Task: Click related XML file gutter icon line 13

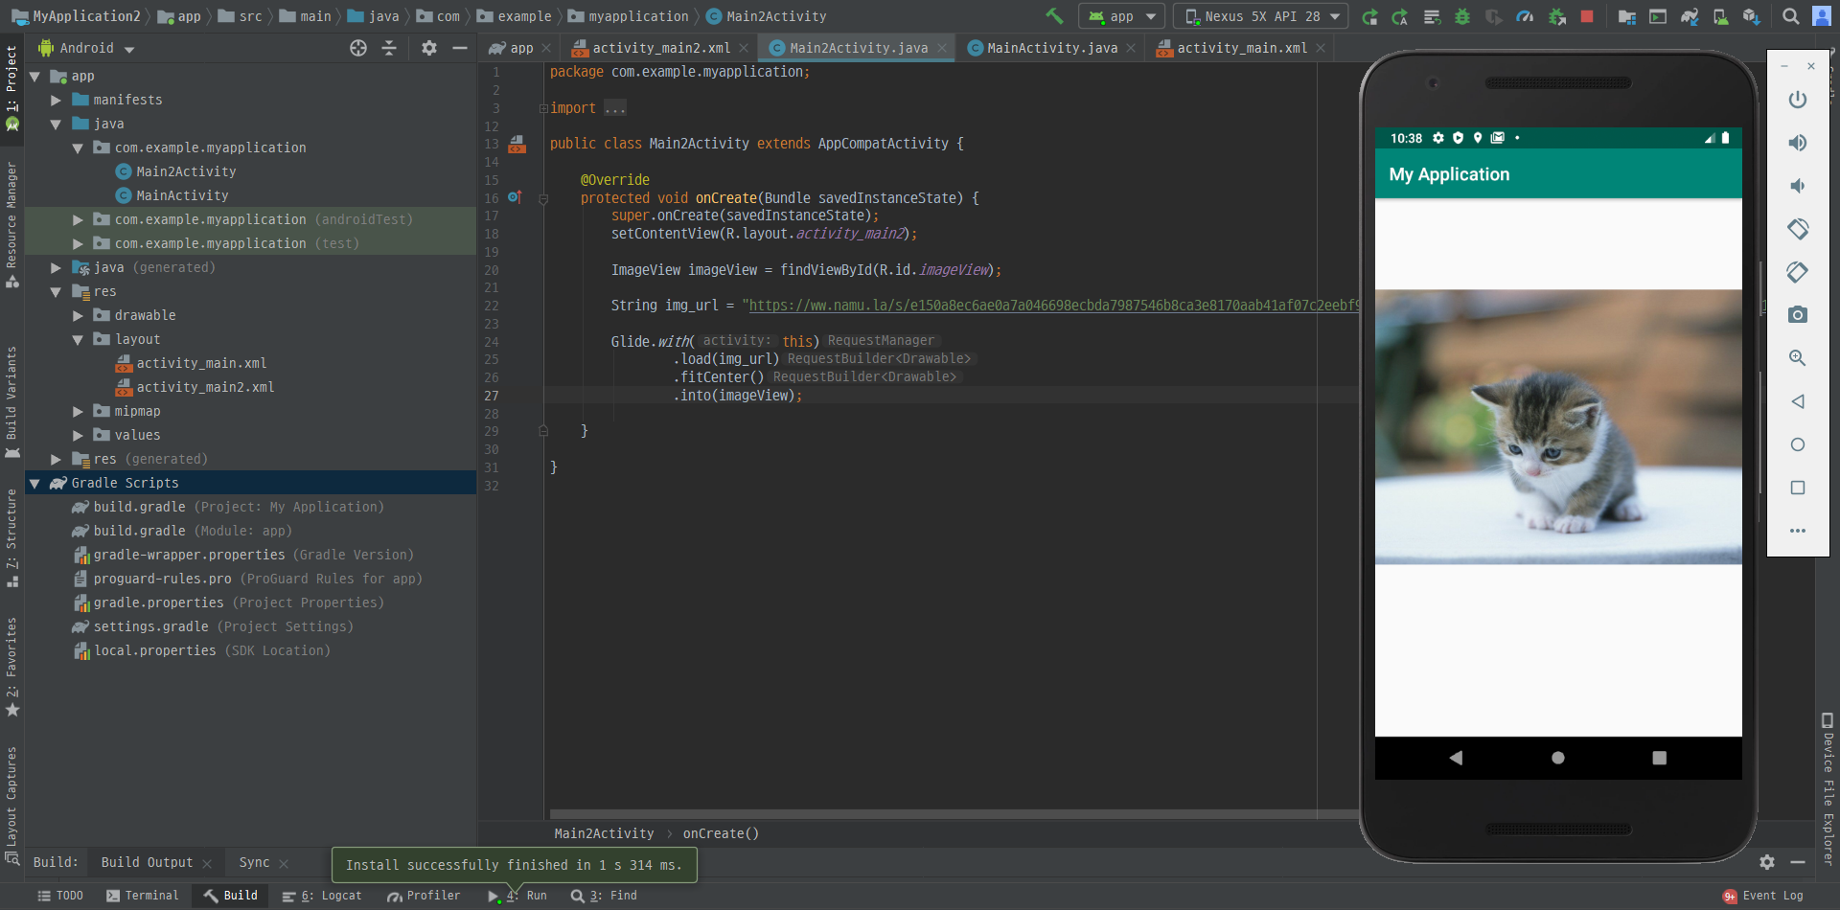Action: click(517, 144)
